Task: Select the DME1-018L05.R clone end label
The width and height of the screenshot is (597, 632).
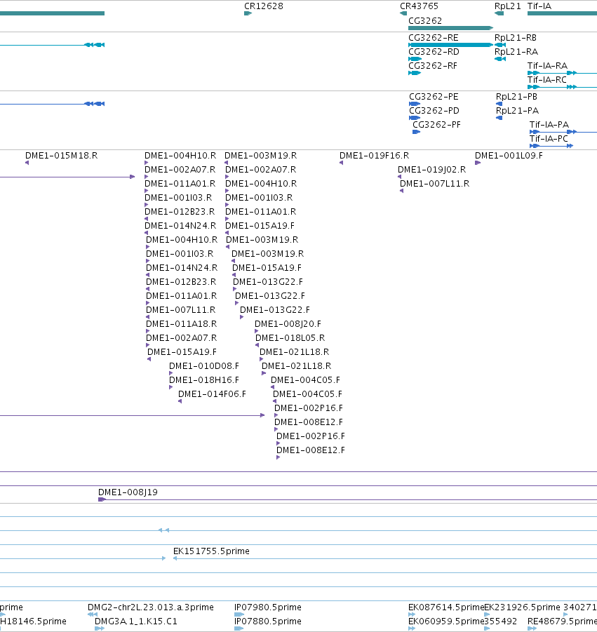Action: click(x=290, y=338)
